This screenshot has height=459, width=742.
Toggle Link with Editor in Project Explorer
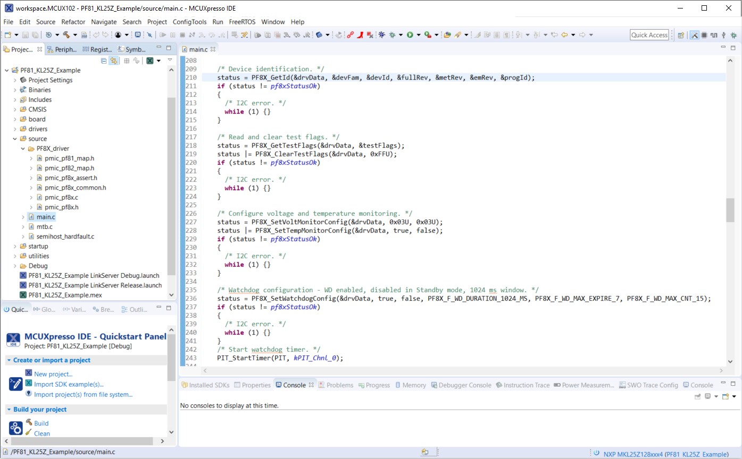(113, 61)
